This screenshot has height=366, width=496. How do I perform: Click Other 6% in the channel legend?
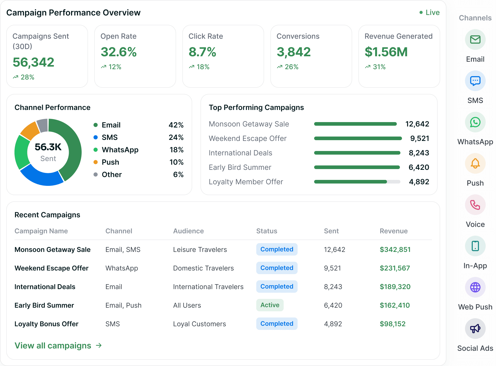point(138,174)
